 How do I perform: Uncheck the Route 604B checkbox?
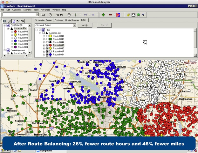point(47,46)
